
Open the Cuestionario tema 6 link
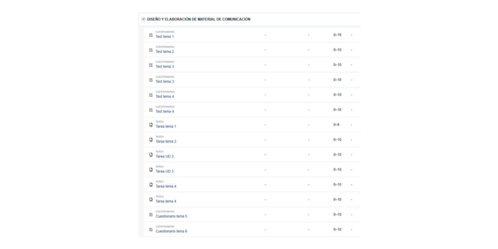(171, 231)
